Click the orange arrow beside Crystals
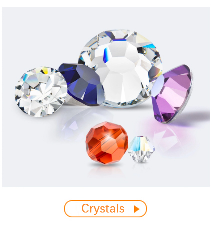212x236 pixels. point(137,209)
